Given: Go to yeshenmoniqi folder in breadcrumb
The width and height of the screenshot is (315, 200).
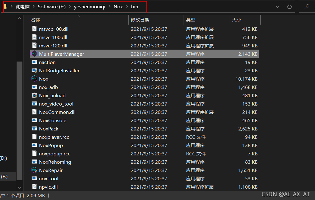Looking at the screenshot, I should (89, 7).
